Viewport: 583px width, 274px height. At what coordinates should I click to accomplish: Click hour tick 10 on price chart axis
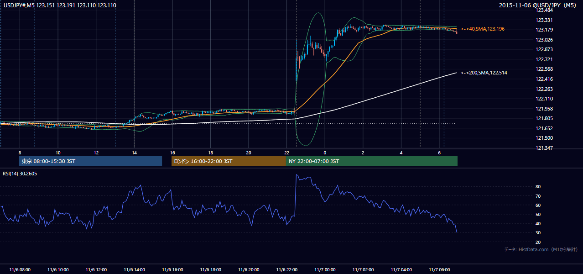[58, 153]
